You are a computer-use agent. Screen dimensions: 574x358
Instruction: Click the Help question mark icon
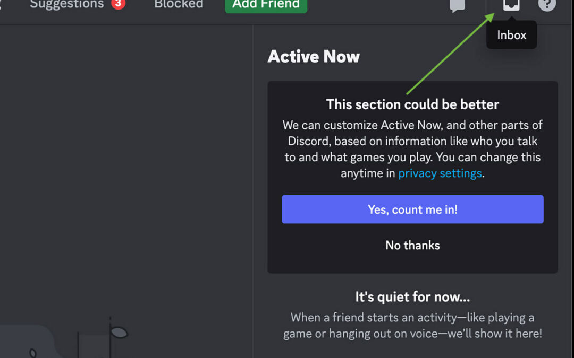[x=546, y=5]
